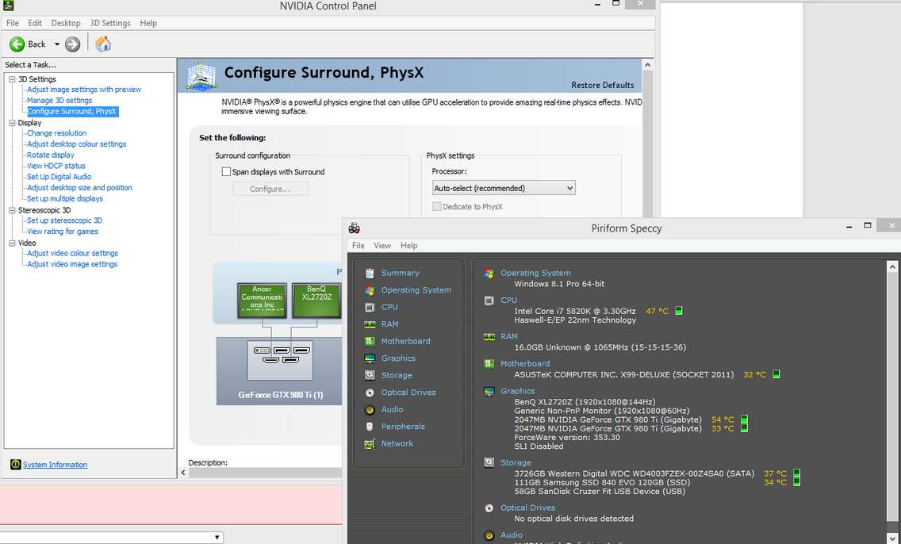Open the View menu in Speccy
Screen dimensions: 901x544
click(382, 245)
